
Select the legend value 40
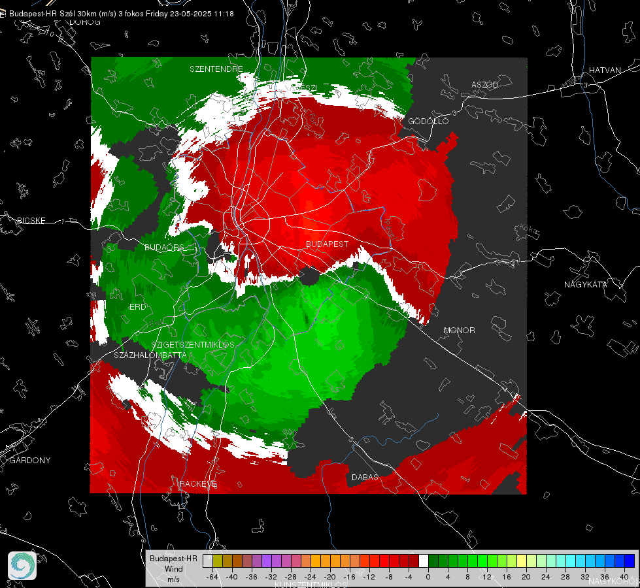[624, 577]
